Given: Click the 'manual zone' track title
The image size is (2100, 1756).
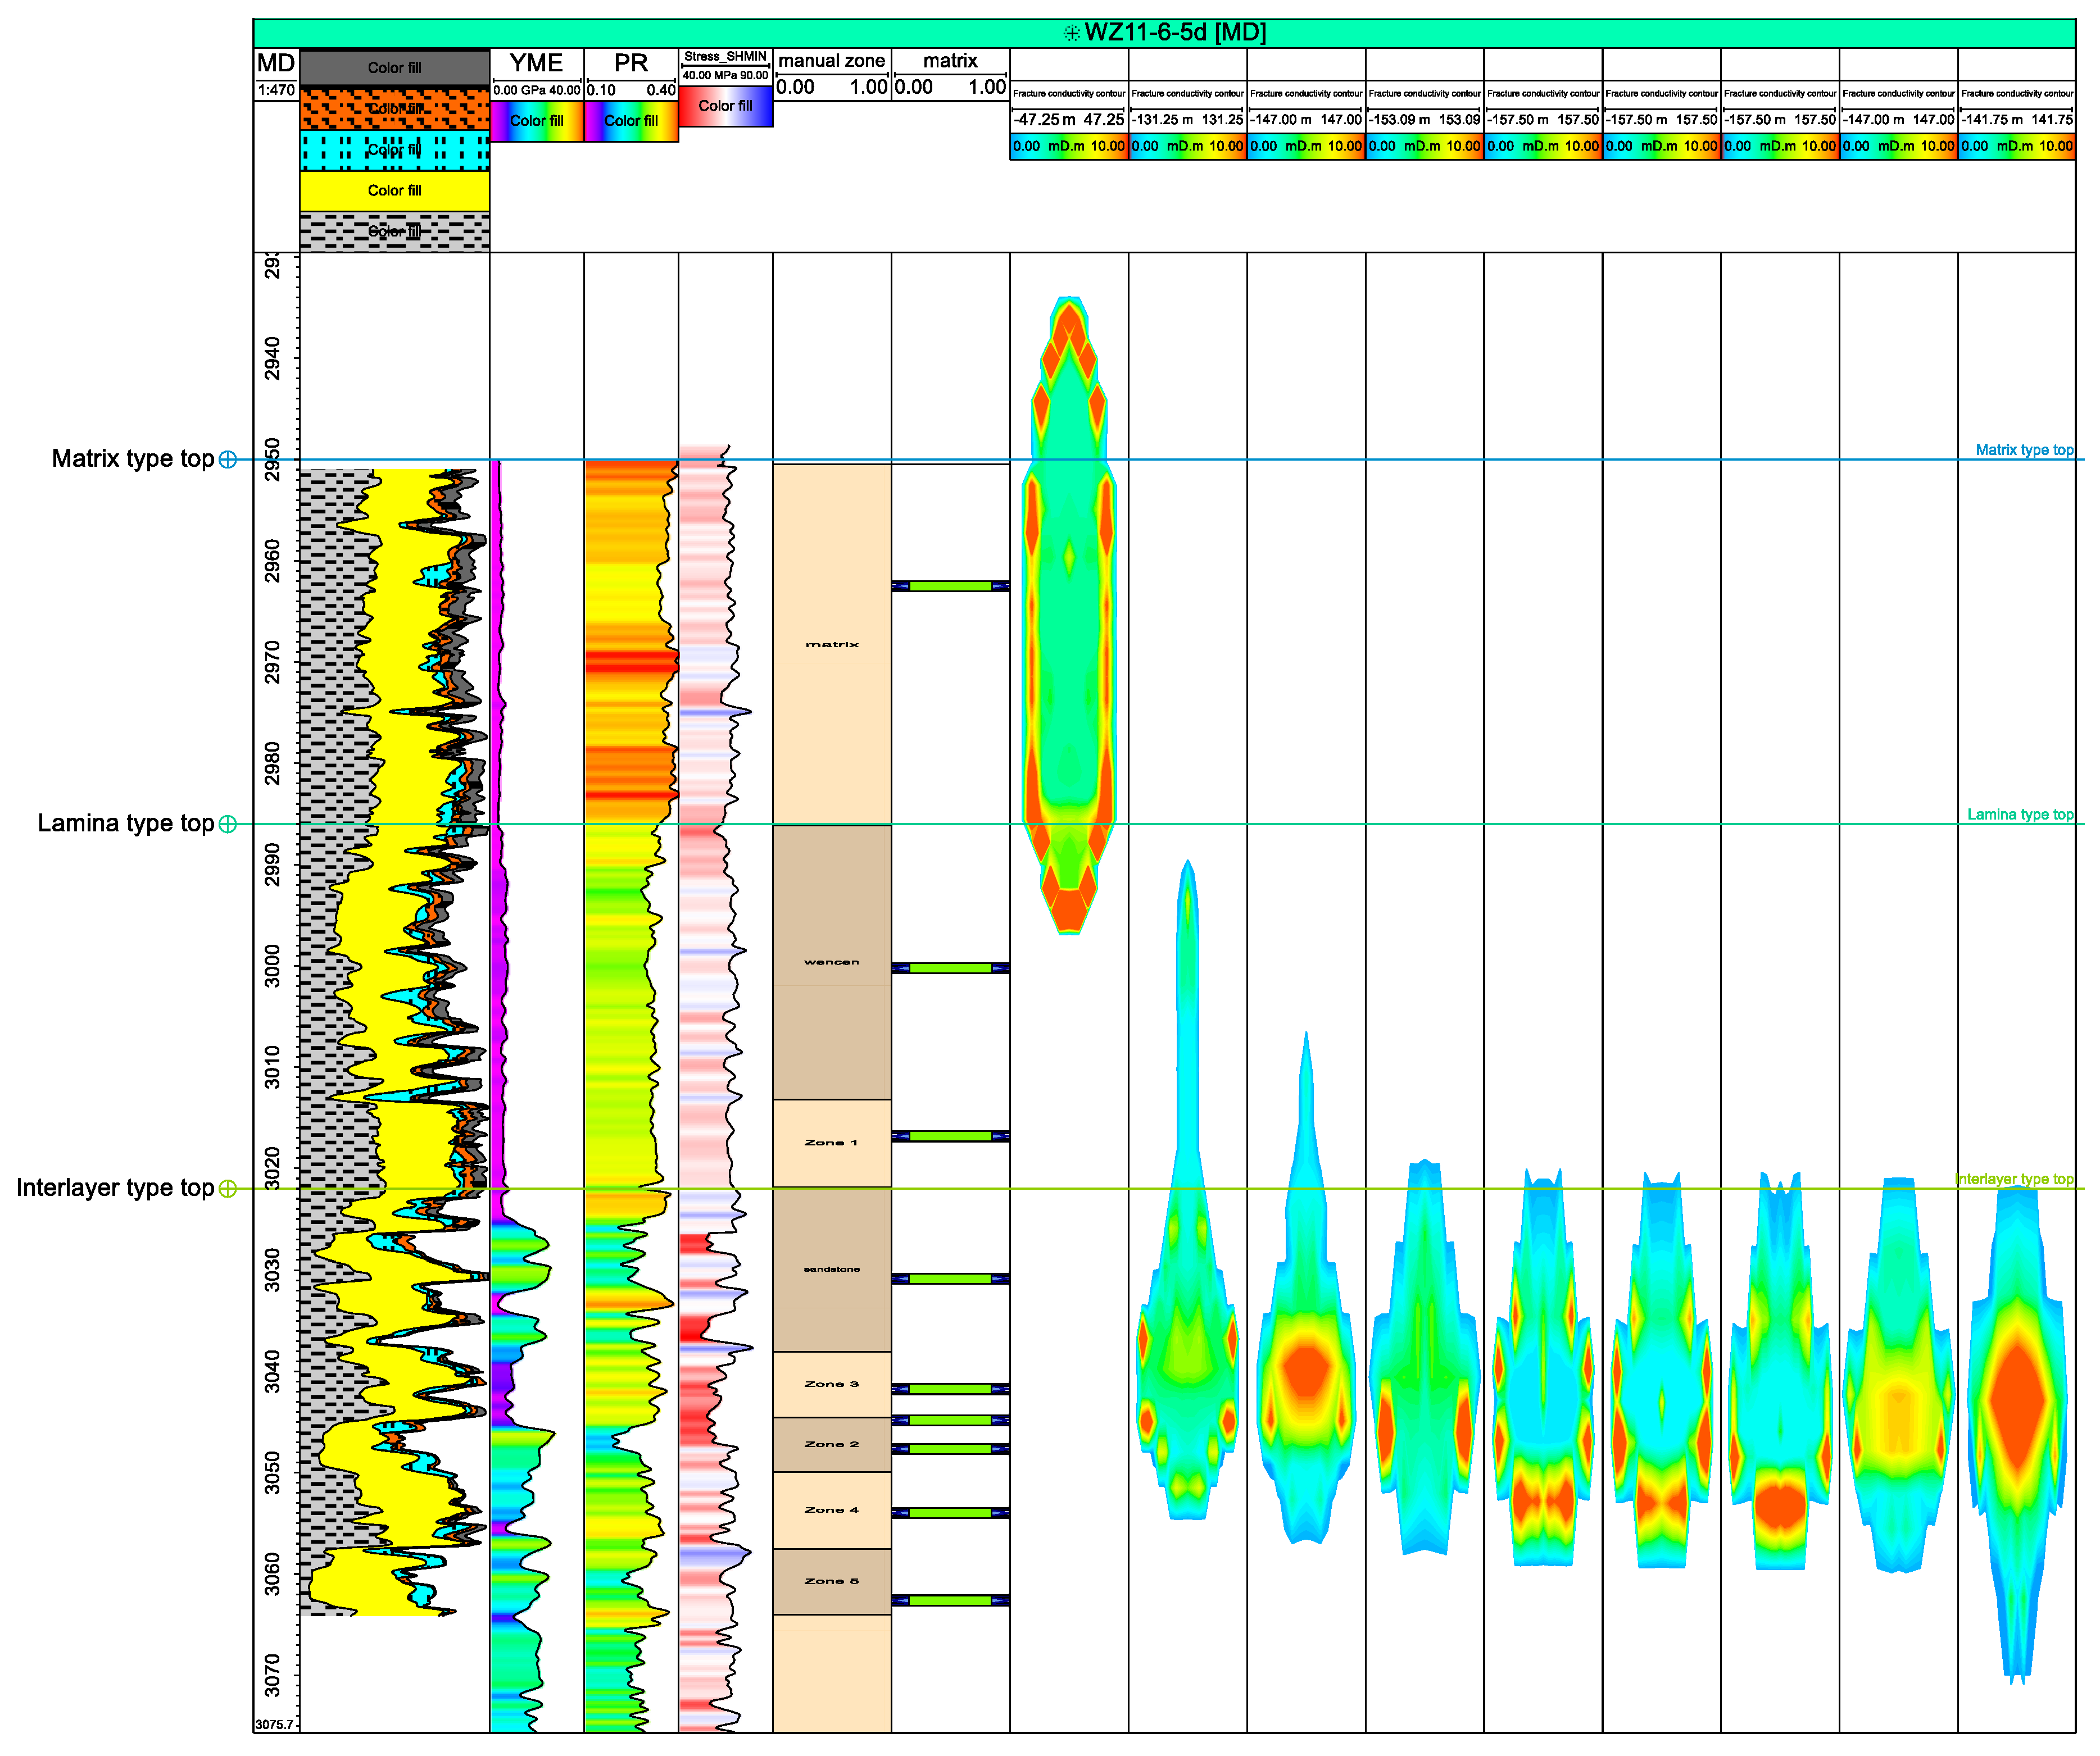Looking at the screenshot, I should coord(831,61).
